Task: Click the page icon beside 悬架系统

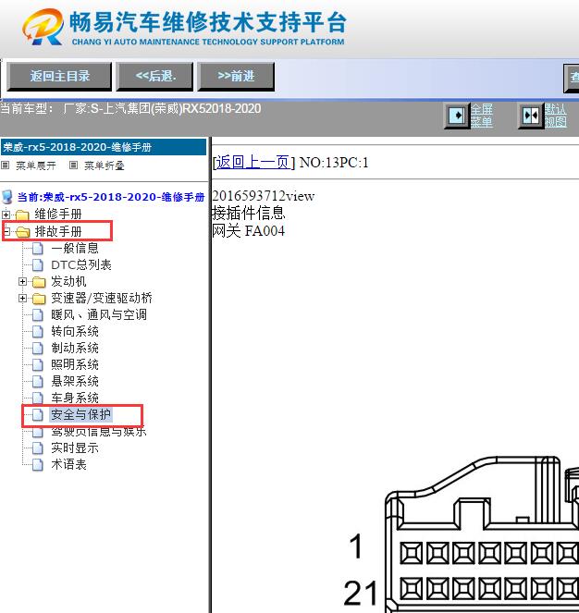Action: (38, 382)
